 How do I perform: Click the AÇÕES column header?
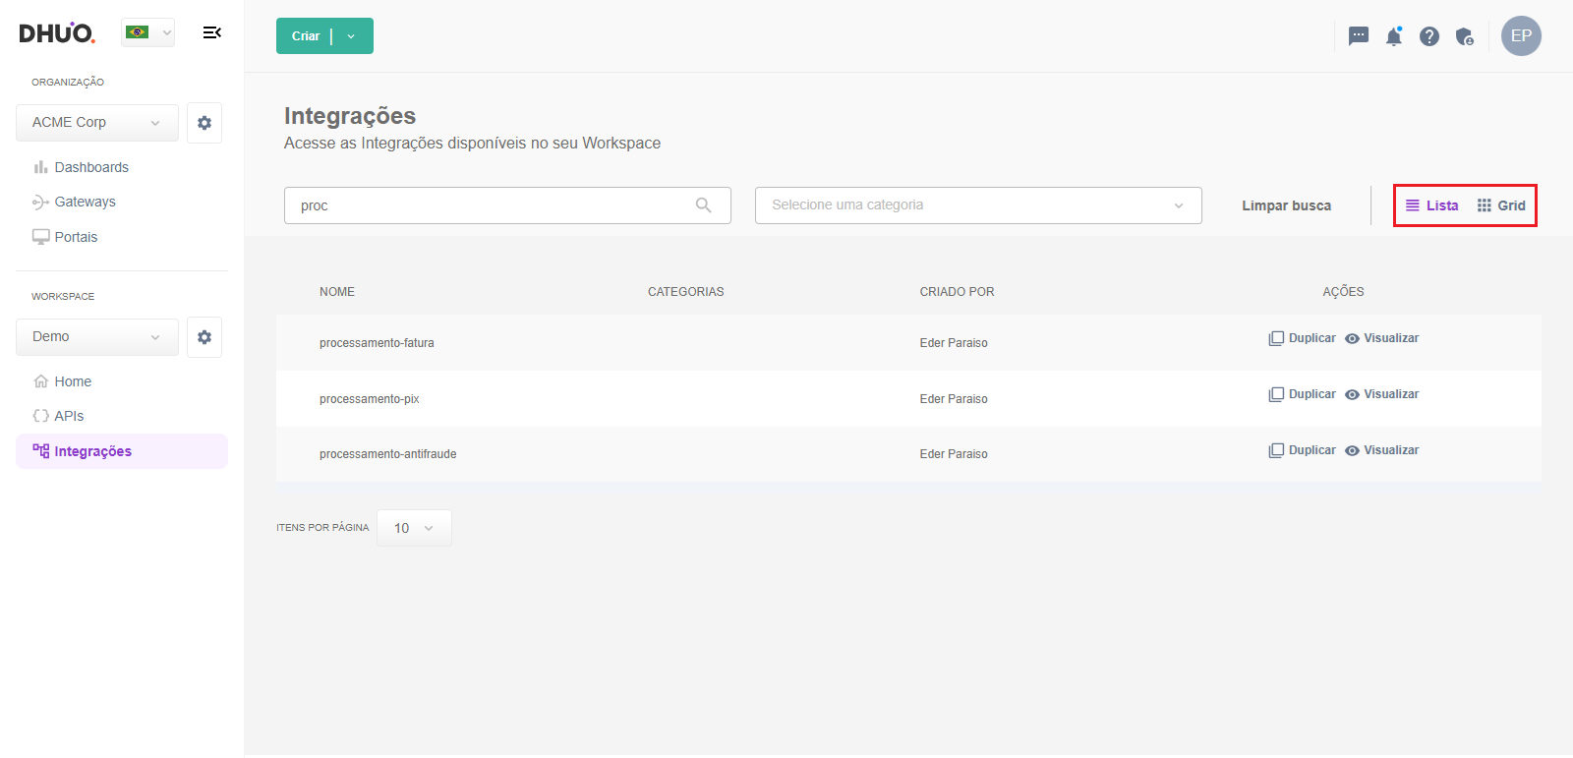tap(1343, 292)
